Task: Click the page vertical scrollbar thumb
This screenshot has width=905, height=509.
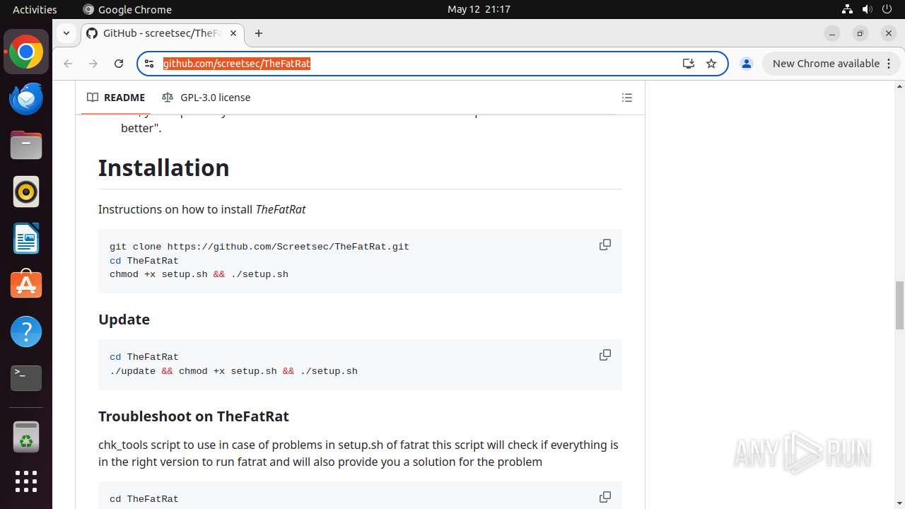Action: 899,305
